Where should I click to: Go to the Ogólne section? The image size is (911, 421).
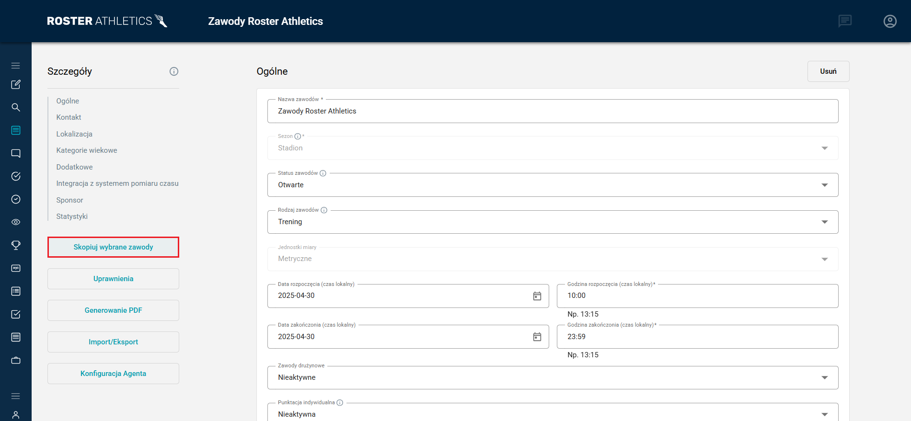68,101
